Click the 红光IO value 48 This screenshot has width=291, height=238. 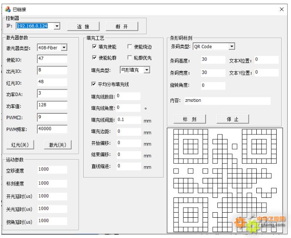[x=52, y=82]
